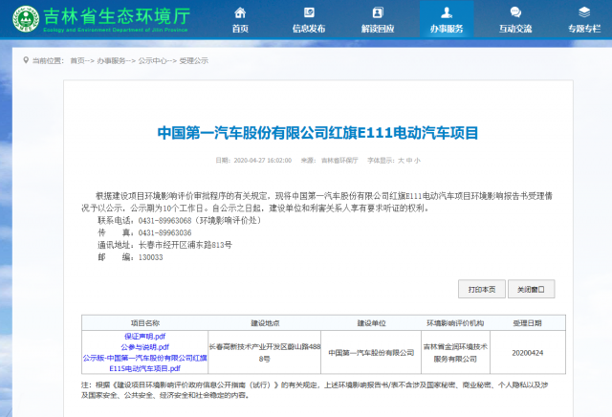Click the chat bubble icon above 互动交流
Viewport: 612px width, 417px height.
click(x=515, y=12)
